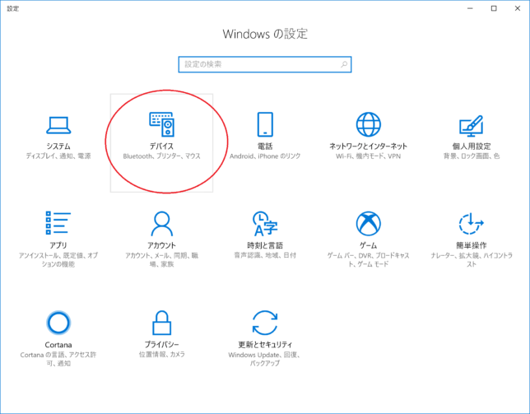Minimize the 設定 window
Screen dimensions: 530x414
[470, 8]
